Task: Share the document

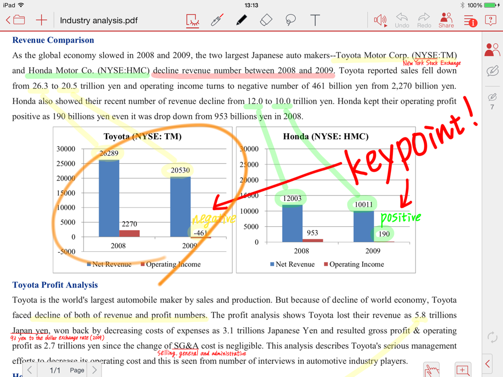Action: (446, 21)
